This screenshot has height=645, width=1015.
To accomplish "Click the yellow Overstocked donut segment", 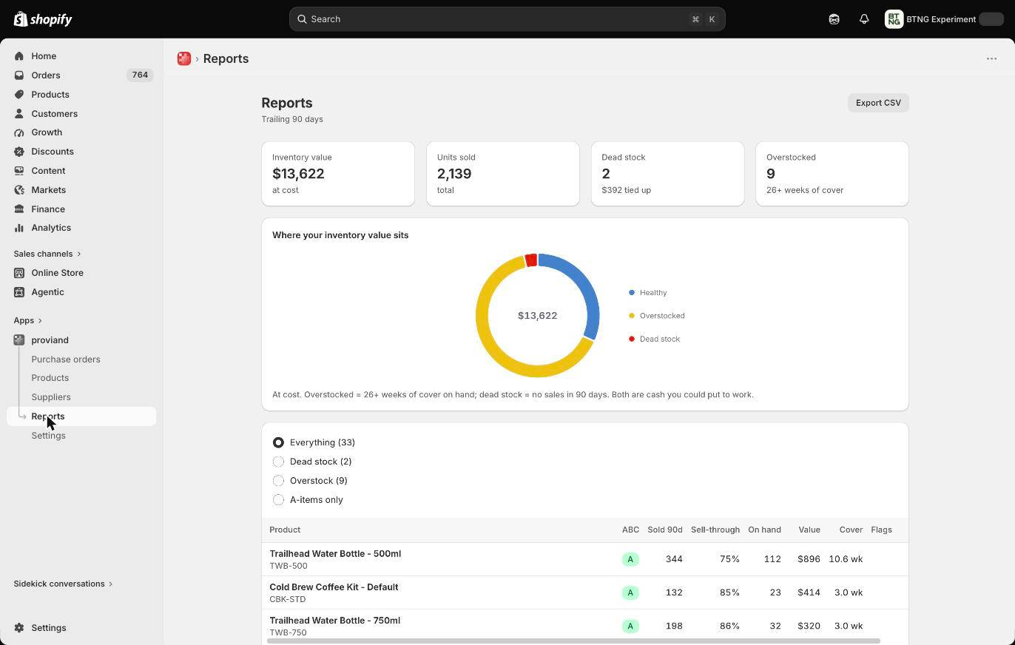I will click(x=490, y=341).
